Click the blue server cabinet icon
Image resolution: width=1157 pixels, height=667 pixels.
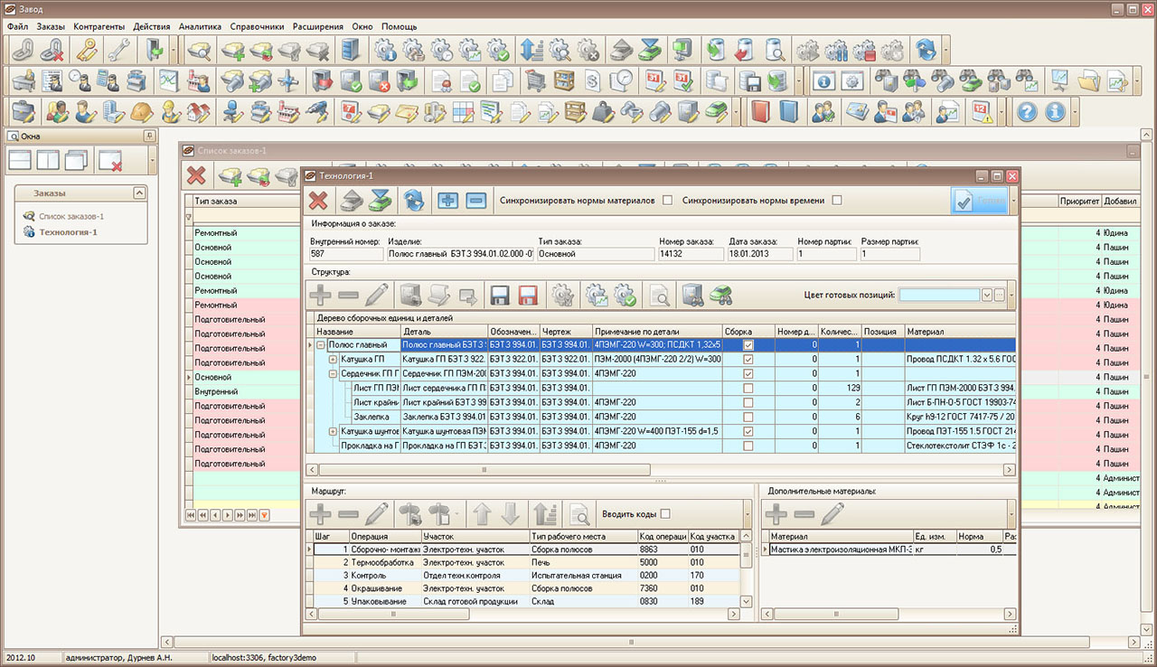click(348, 50)
